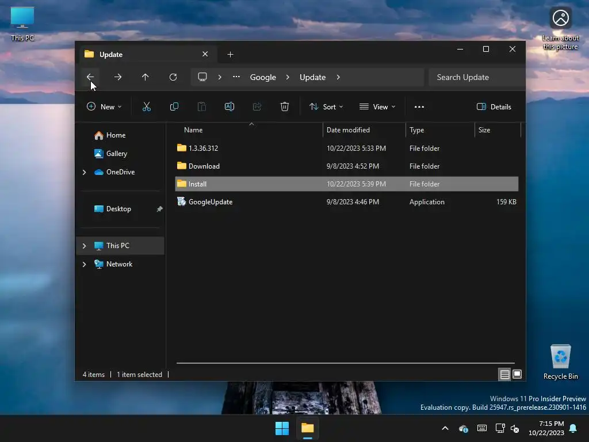Click Google in the breadcrumb path
The width and height of the screenshot is (589, 442).
[263, 77]
